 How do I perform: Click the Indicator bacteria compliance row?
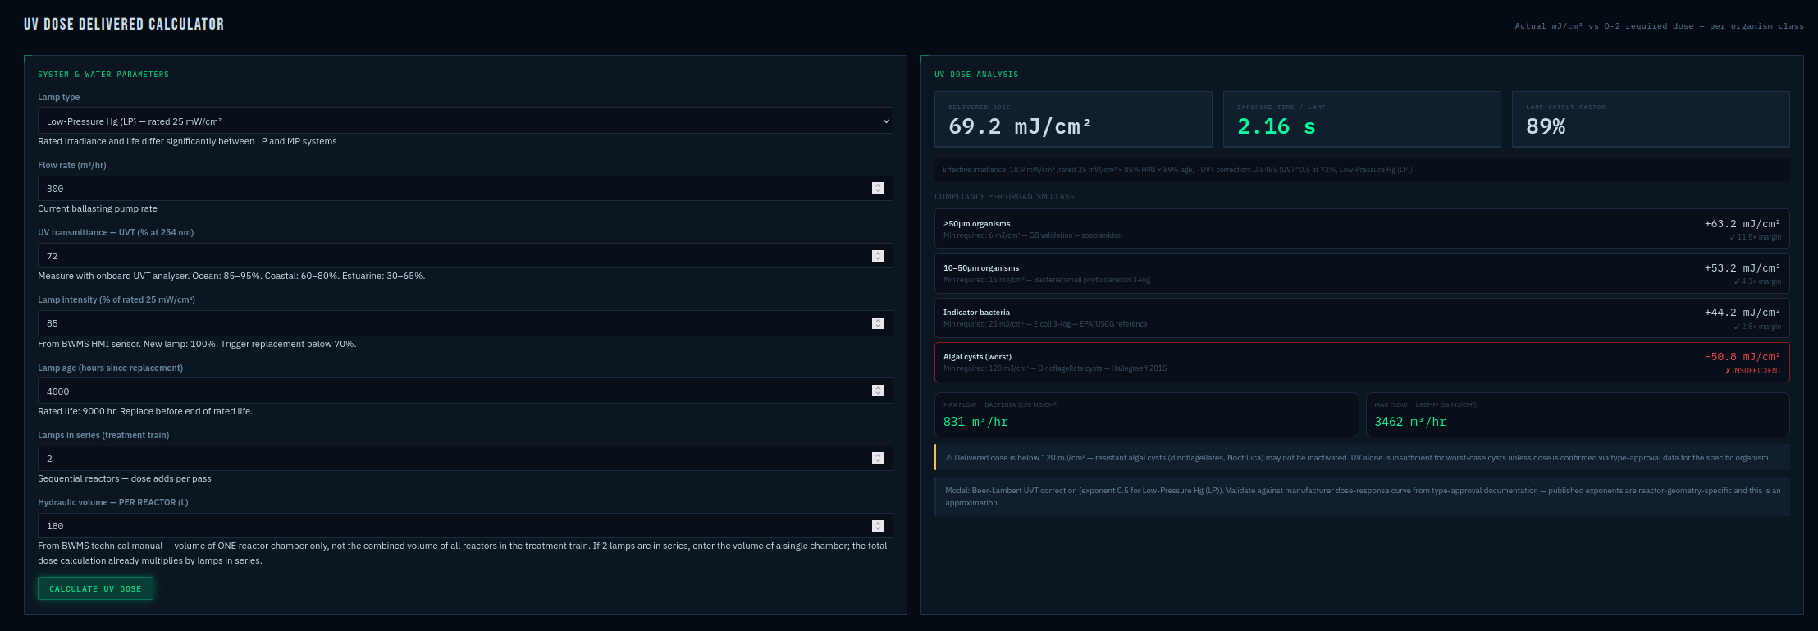point(1362,318)
